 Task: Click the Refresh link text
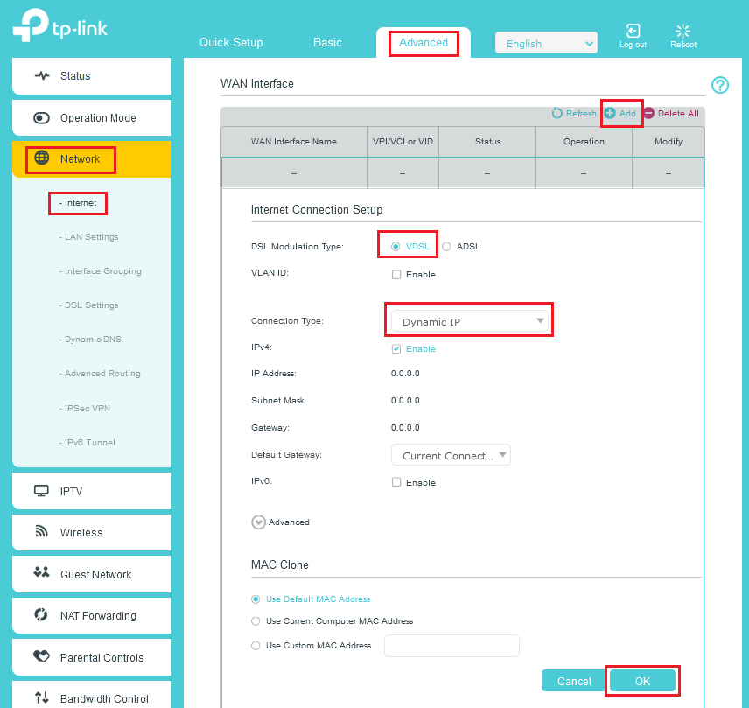(x=581, y=113)
